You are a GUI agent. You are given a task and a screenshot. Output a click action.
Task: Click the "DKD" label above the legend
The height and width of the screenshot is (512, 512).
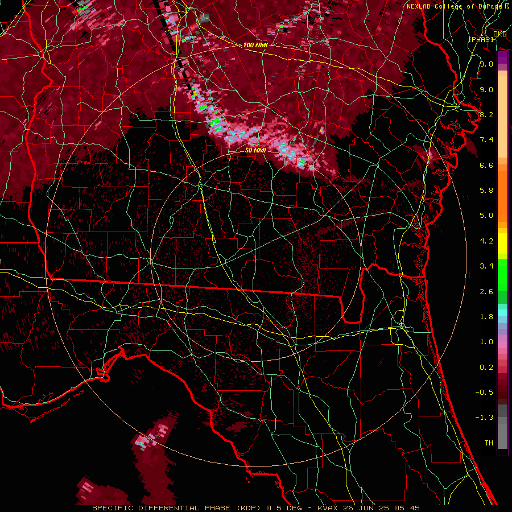pyautogui.click(x=500, y=34)
